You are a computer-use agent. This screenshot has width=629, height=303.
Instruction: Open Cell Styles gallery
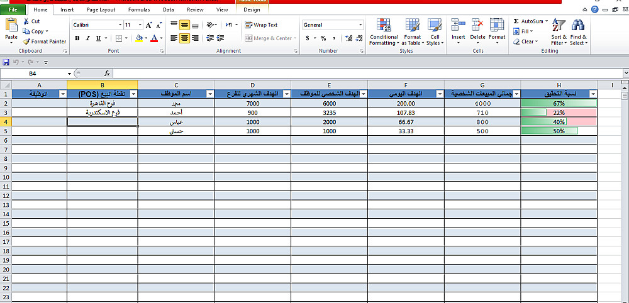point(435,32)
